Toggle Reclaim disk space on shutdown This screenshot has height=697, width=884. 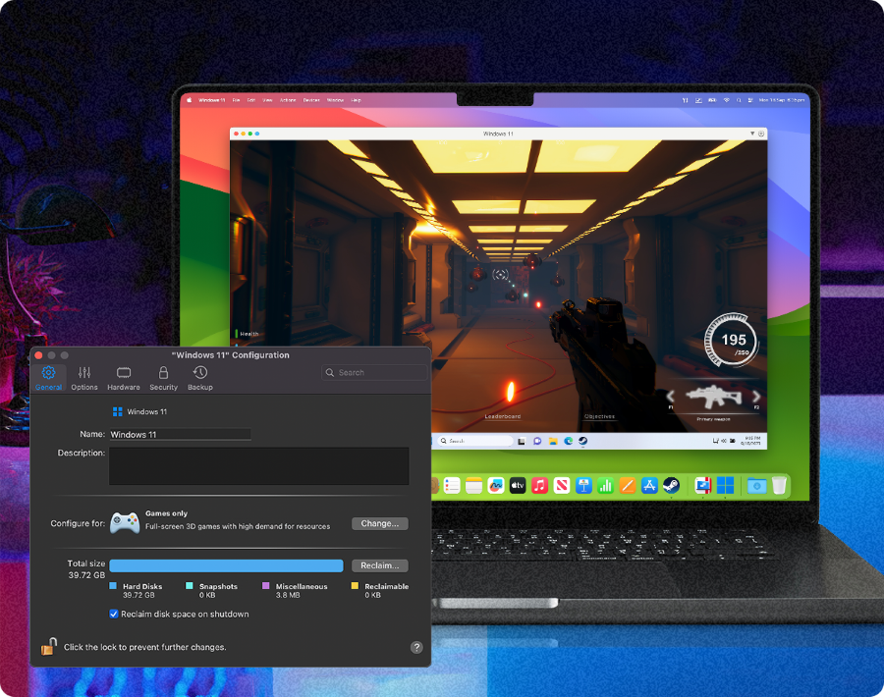coord(114,613)
